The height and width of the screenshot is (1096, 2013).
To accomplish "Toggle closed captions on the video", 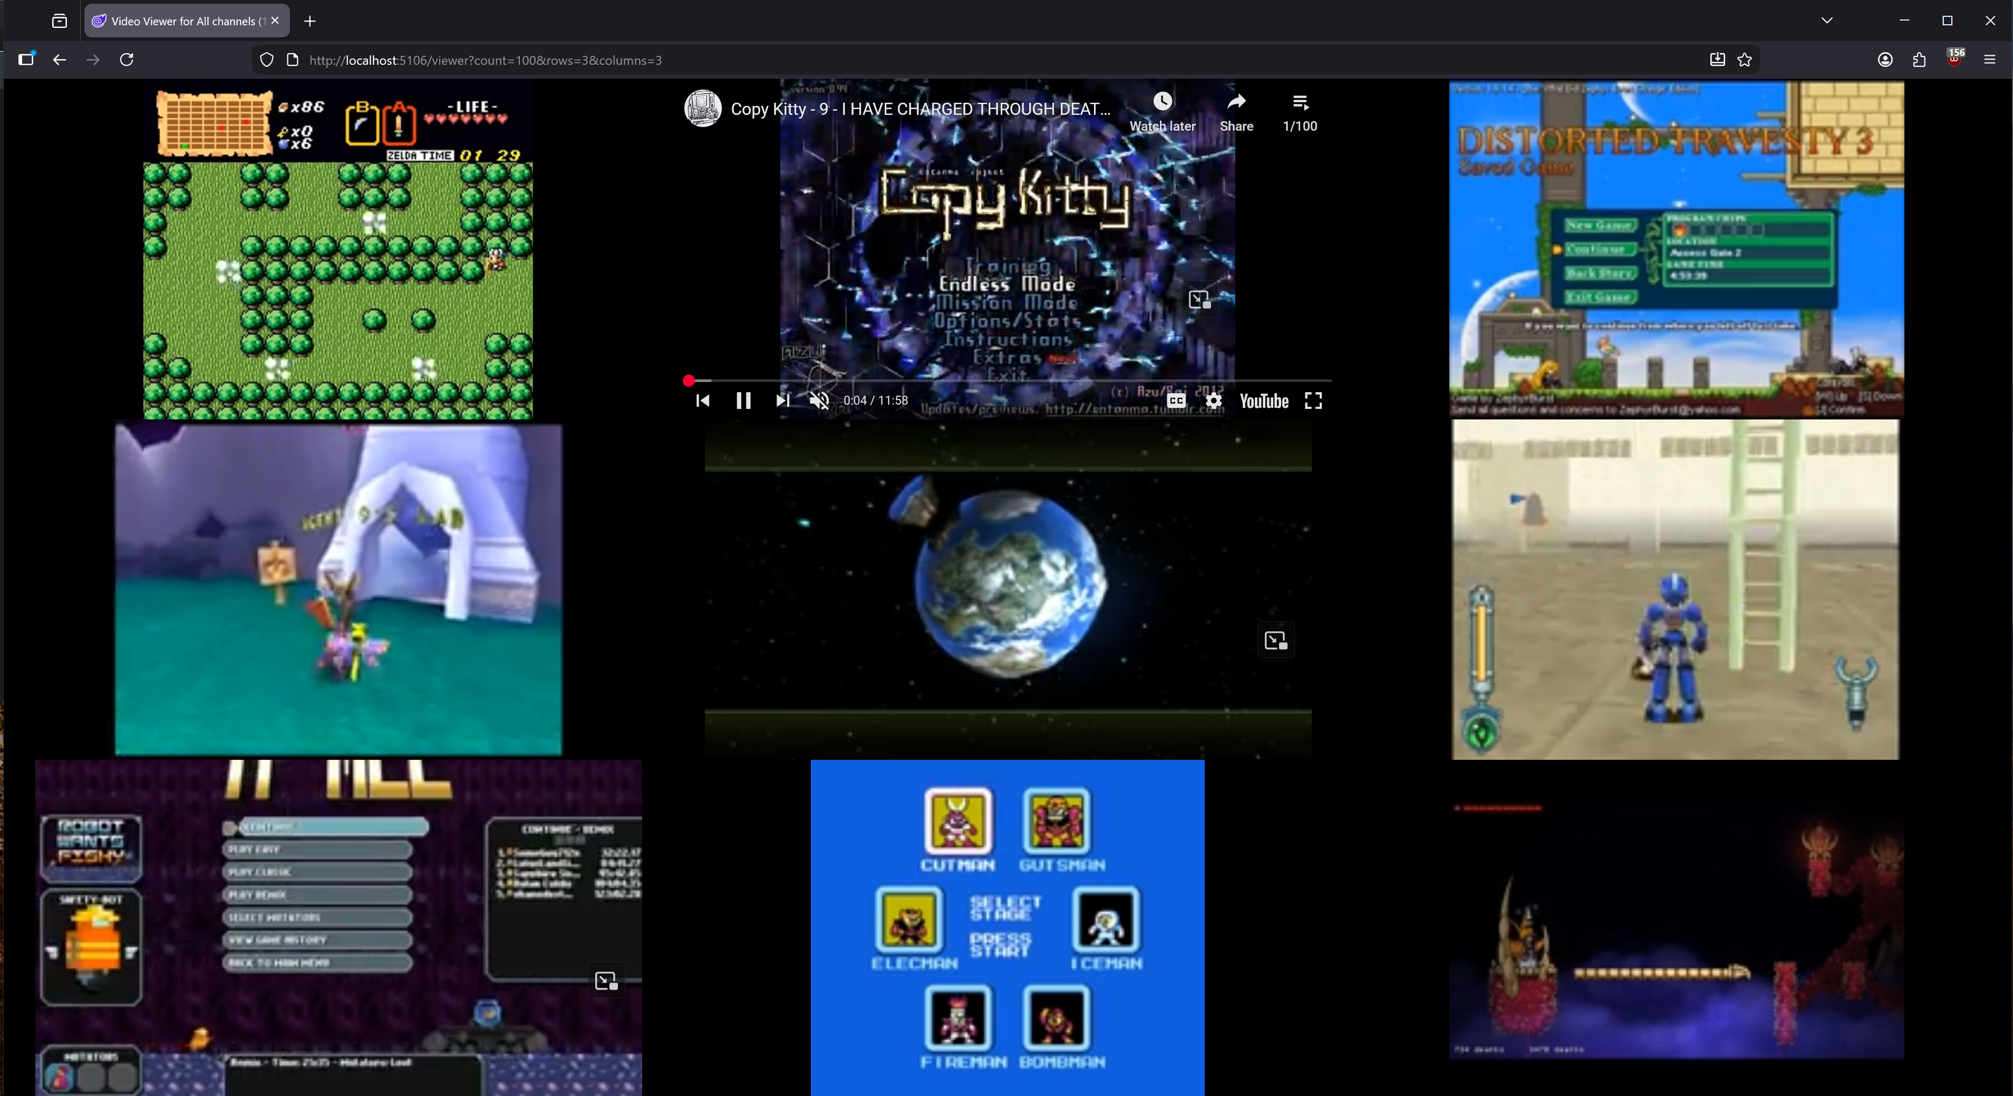I will click(x=1176, y=401).
